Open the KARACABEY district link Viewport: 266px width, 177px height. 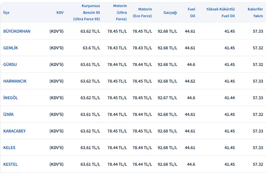pyautogui.click(x=14, y=131)
